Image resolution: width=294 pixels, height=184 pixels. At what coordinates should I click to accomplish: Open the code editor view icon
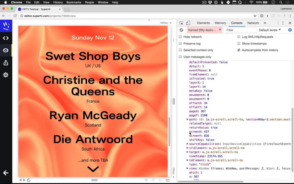[x=6, y=38]
